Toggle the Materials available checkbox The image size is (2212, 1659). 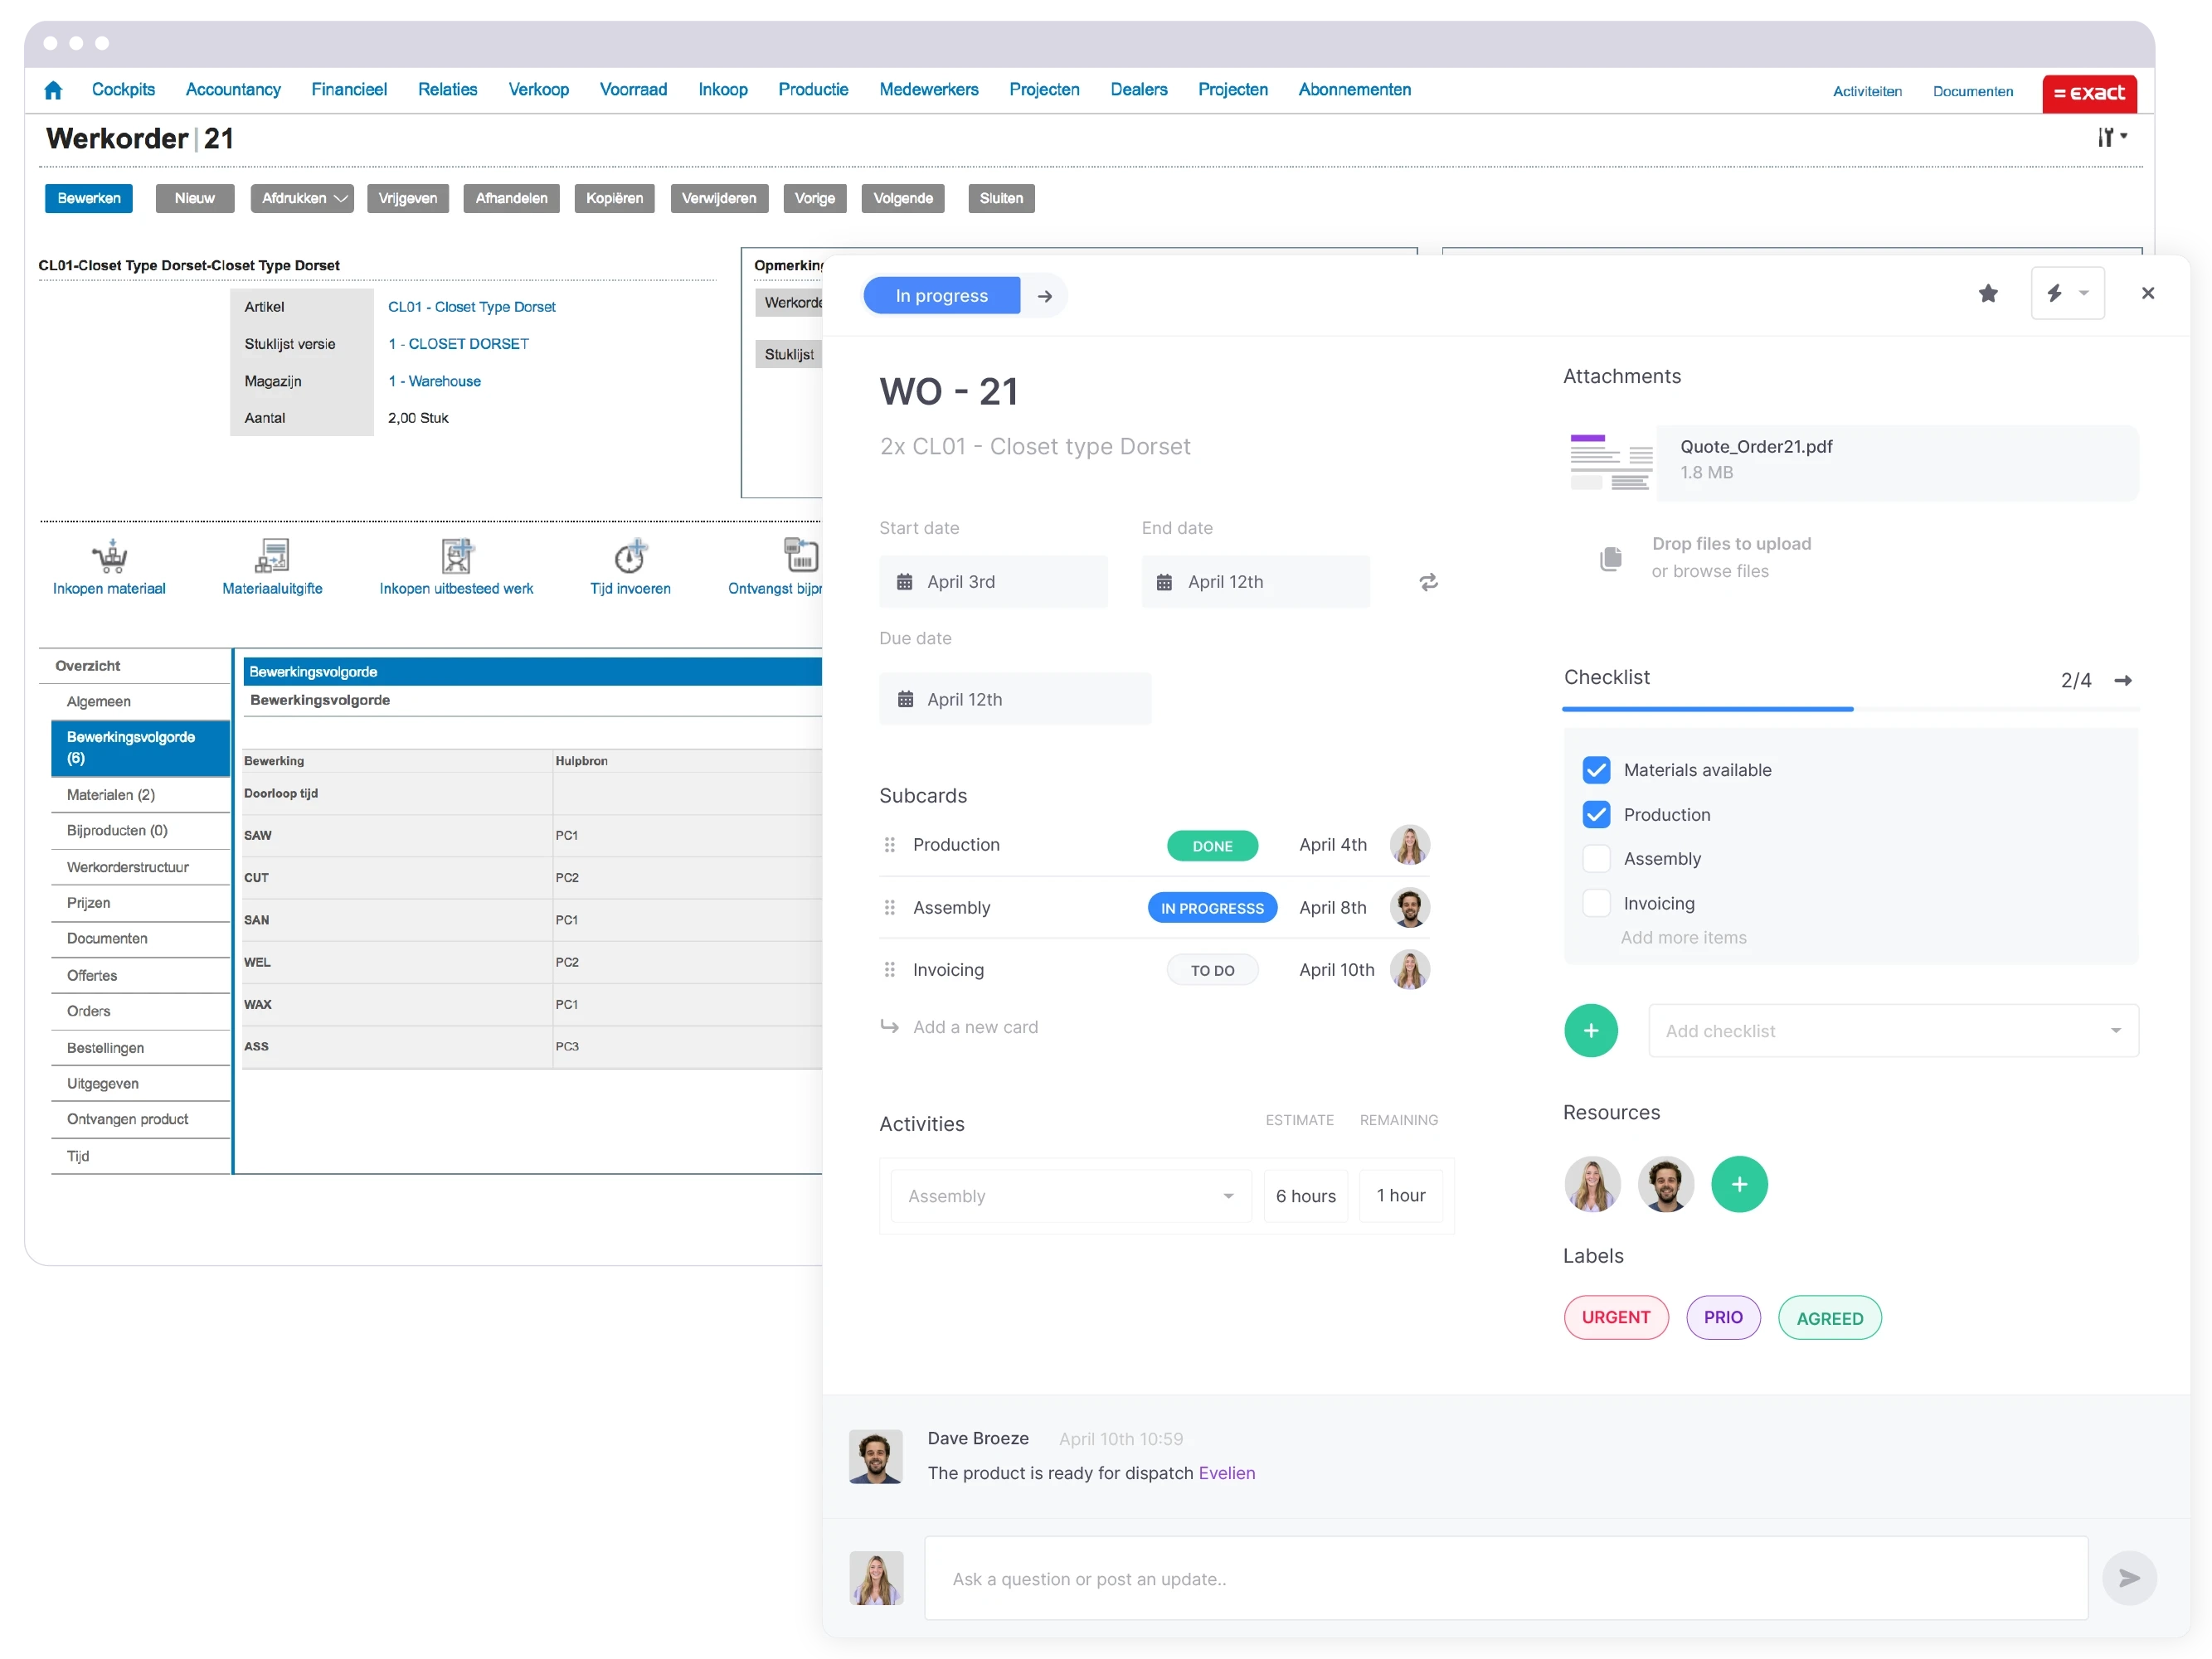pos(1595,770)
